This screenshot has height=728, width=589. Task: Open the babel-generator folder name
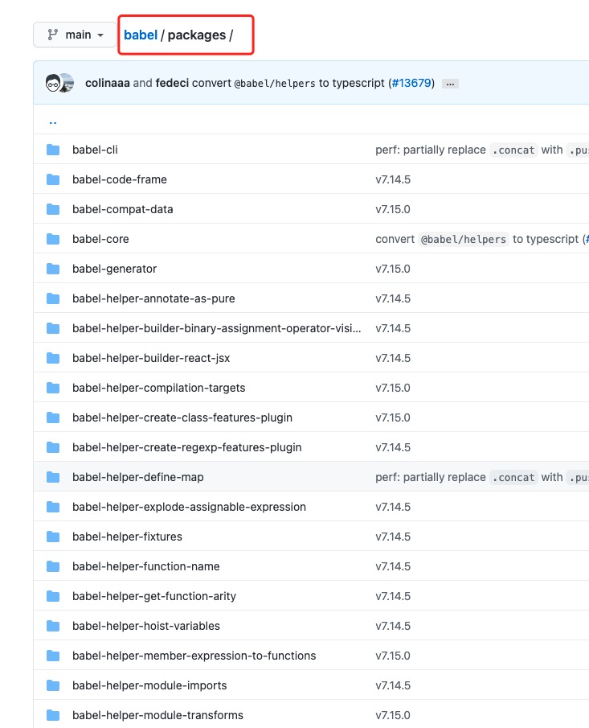pos(115,269)
